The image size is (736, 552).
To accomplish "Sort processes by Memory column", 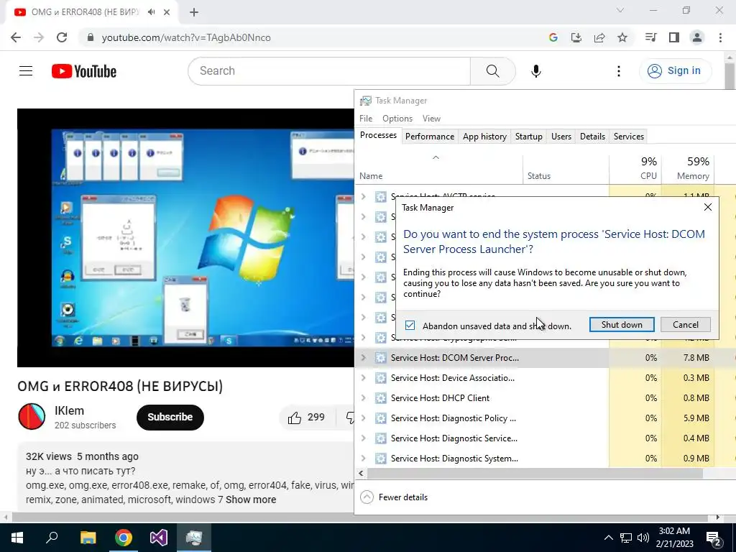I will (688, 168).
